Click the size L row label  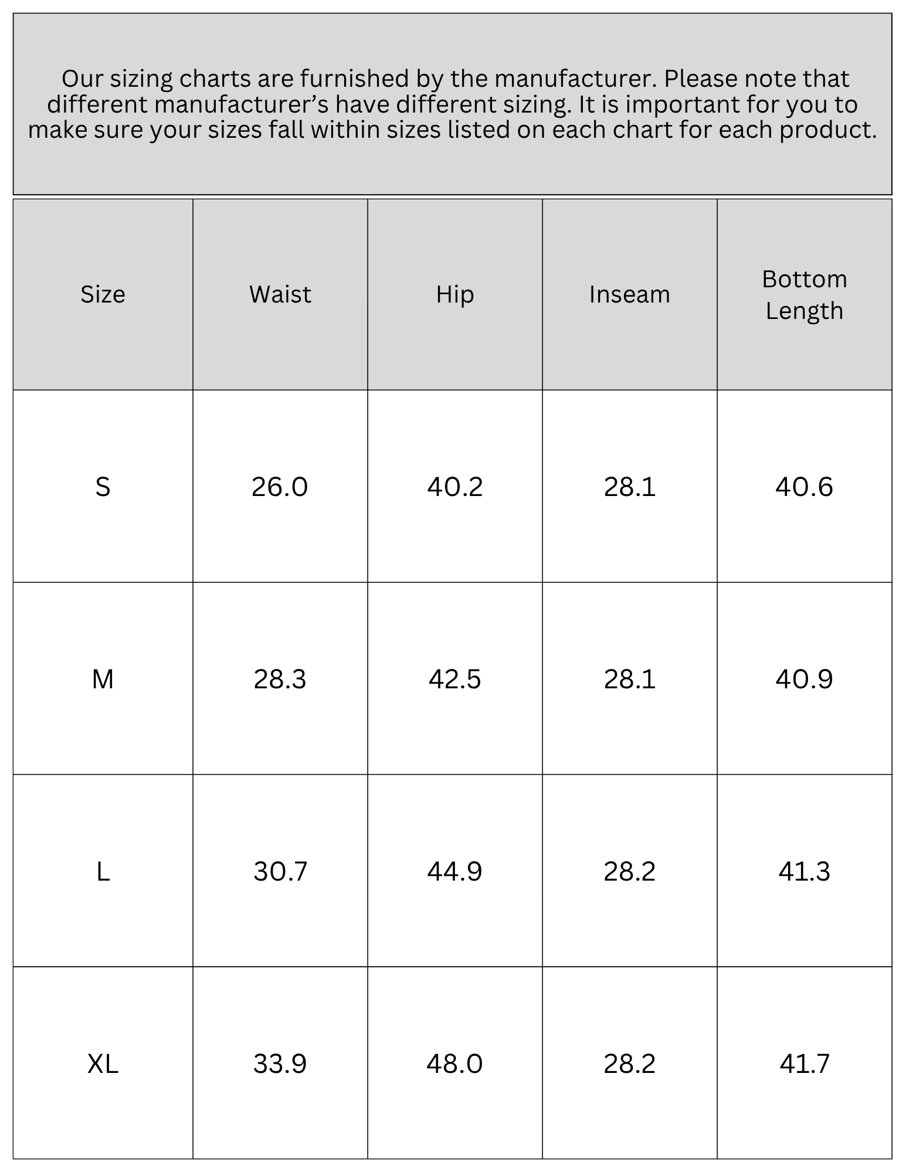point(103,871)
